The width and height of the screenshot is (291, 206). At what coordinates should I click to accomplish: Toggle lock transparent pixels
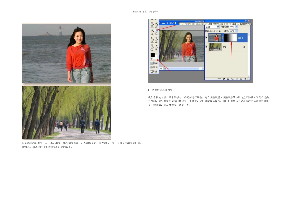click(211, 31)
